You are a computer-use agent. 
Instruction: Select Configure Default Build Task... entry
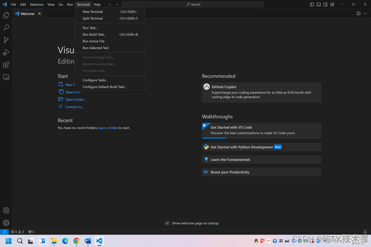[110, 86]
